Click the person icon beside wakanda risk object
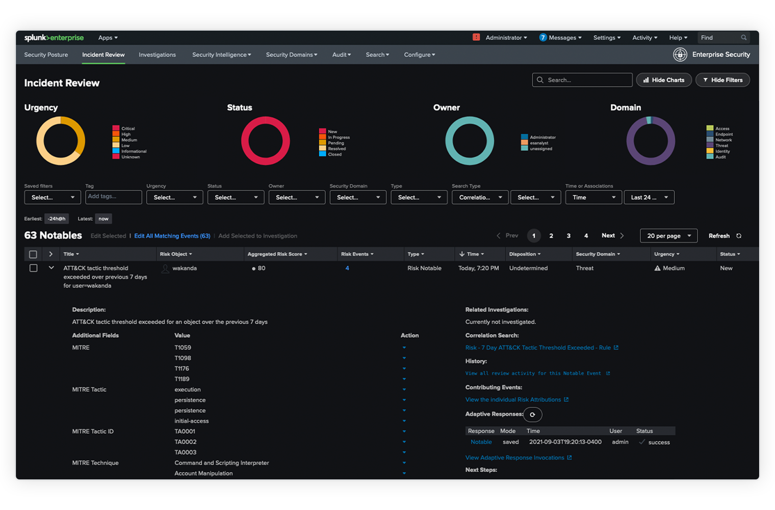The height and width of the screenshot is (510, 775). coord(165,268)
